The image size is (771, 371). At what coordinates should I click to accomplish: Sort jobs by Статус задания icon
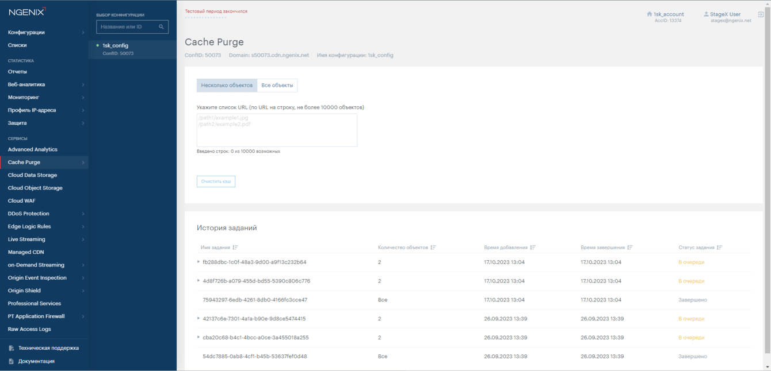tap(720, 248)
